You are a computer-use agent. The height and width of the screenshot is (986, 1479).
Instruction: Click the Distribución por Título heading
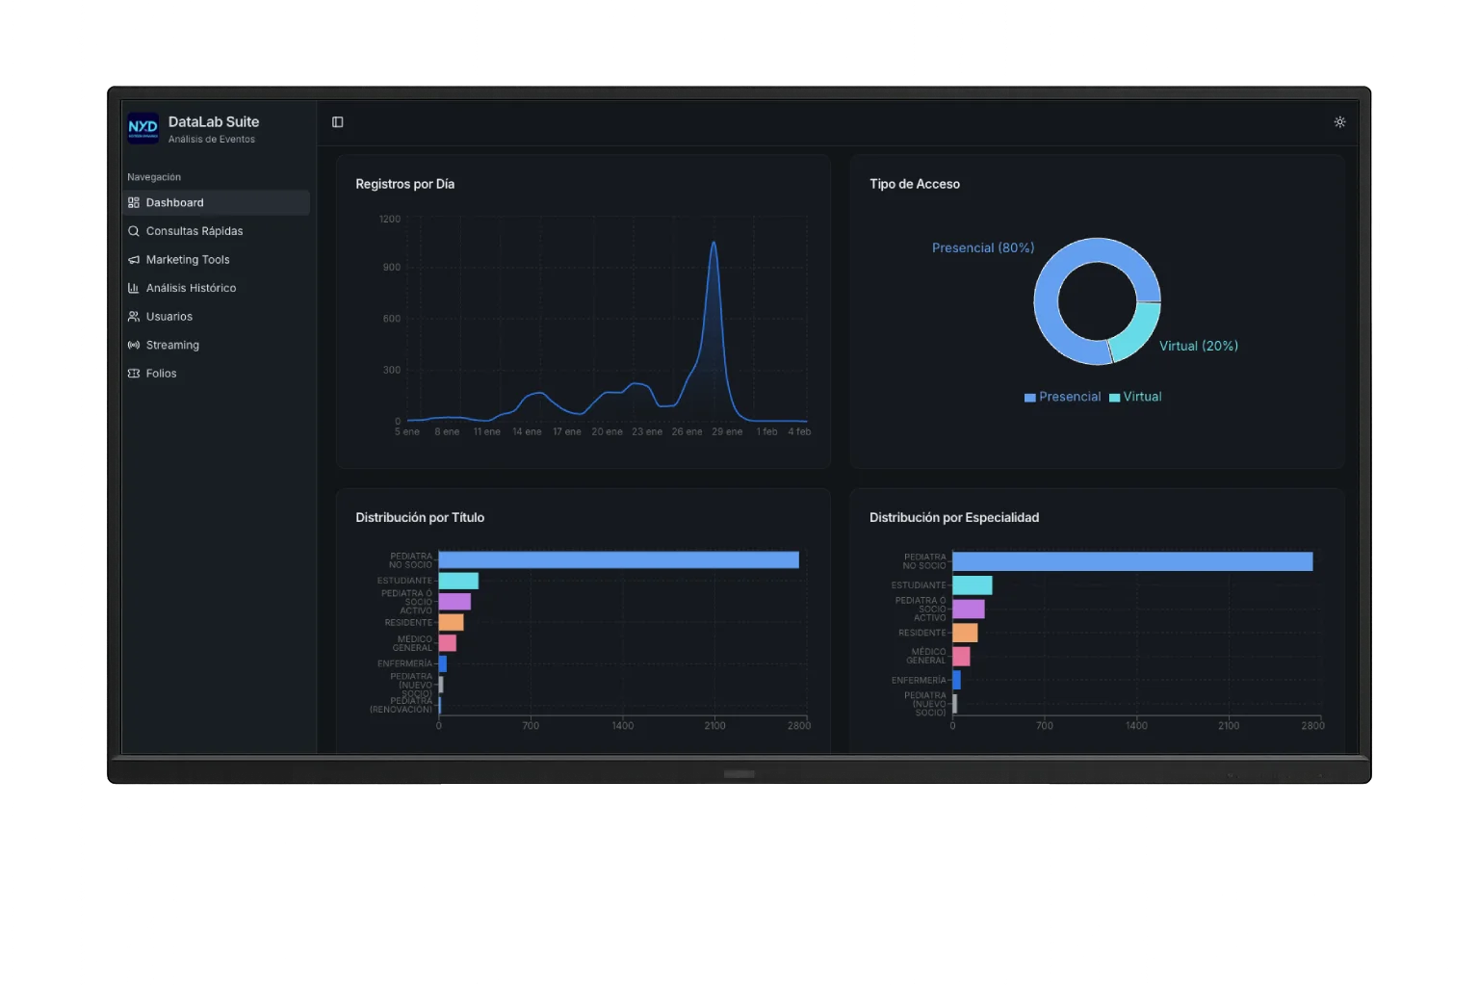[420, 517]
